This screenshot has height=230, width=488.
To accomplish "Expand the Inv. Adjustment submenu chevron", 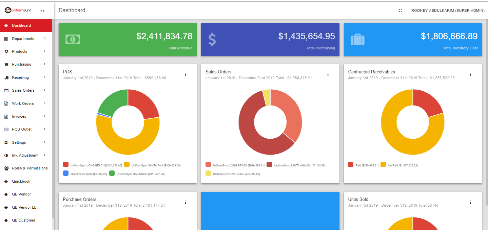I will [44, 155].
